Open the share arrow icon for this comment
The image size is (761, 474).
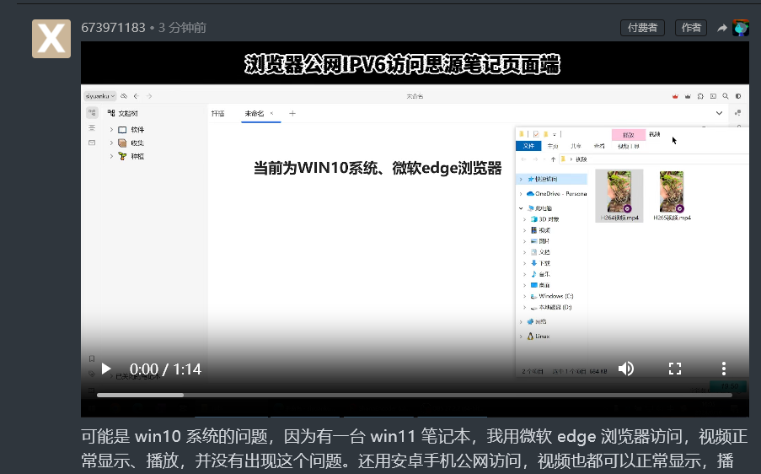point(722,28)
